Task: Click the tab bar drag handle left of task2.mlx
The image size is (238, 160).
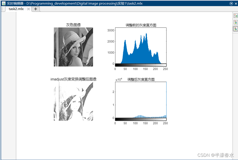Action: [x=2, y=9]
